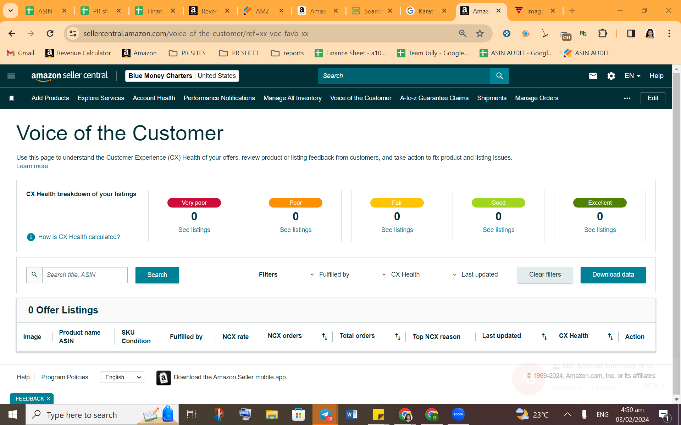See listings under Very poor
681x425 pixels.
pos(194,230)
